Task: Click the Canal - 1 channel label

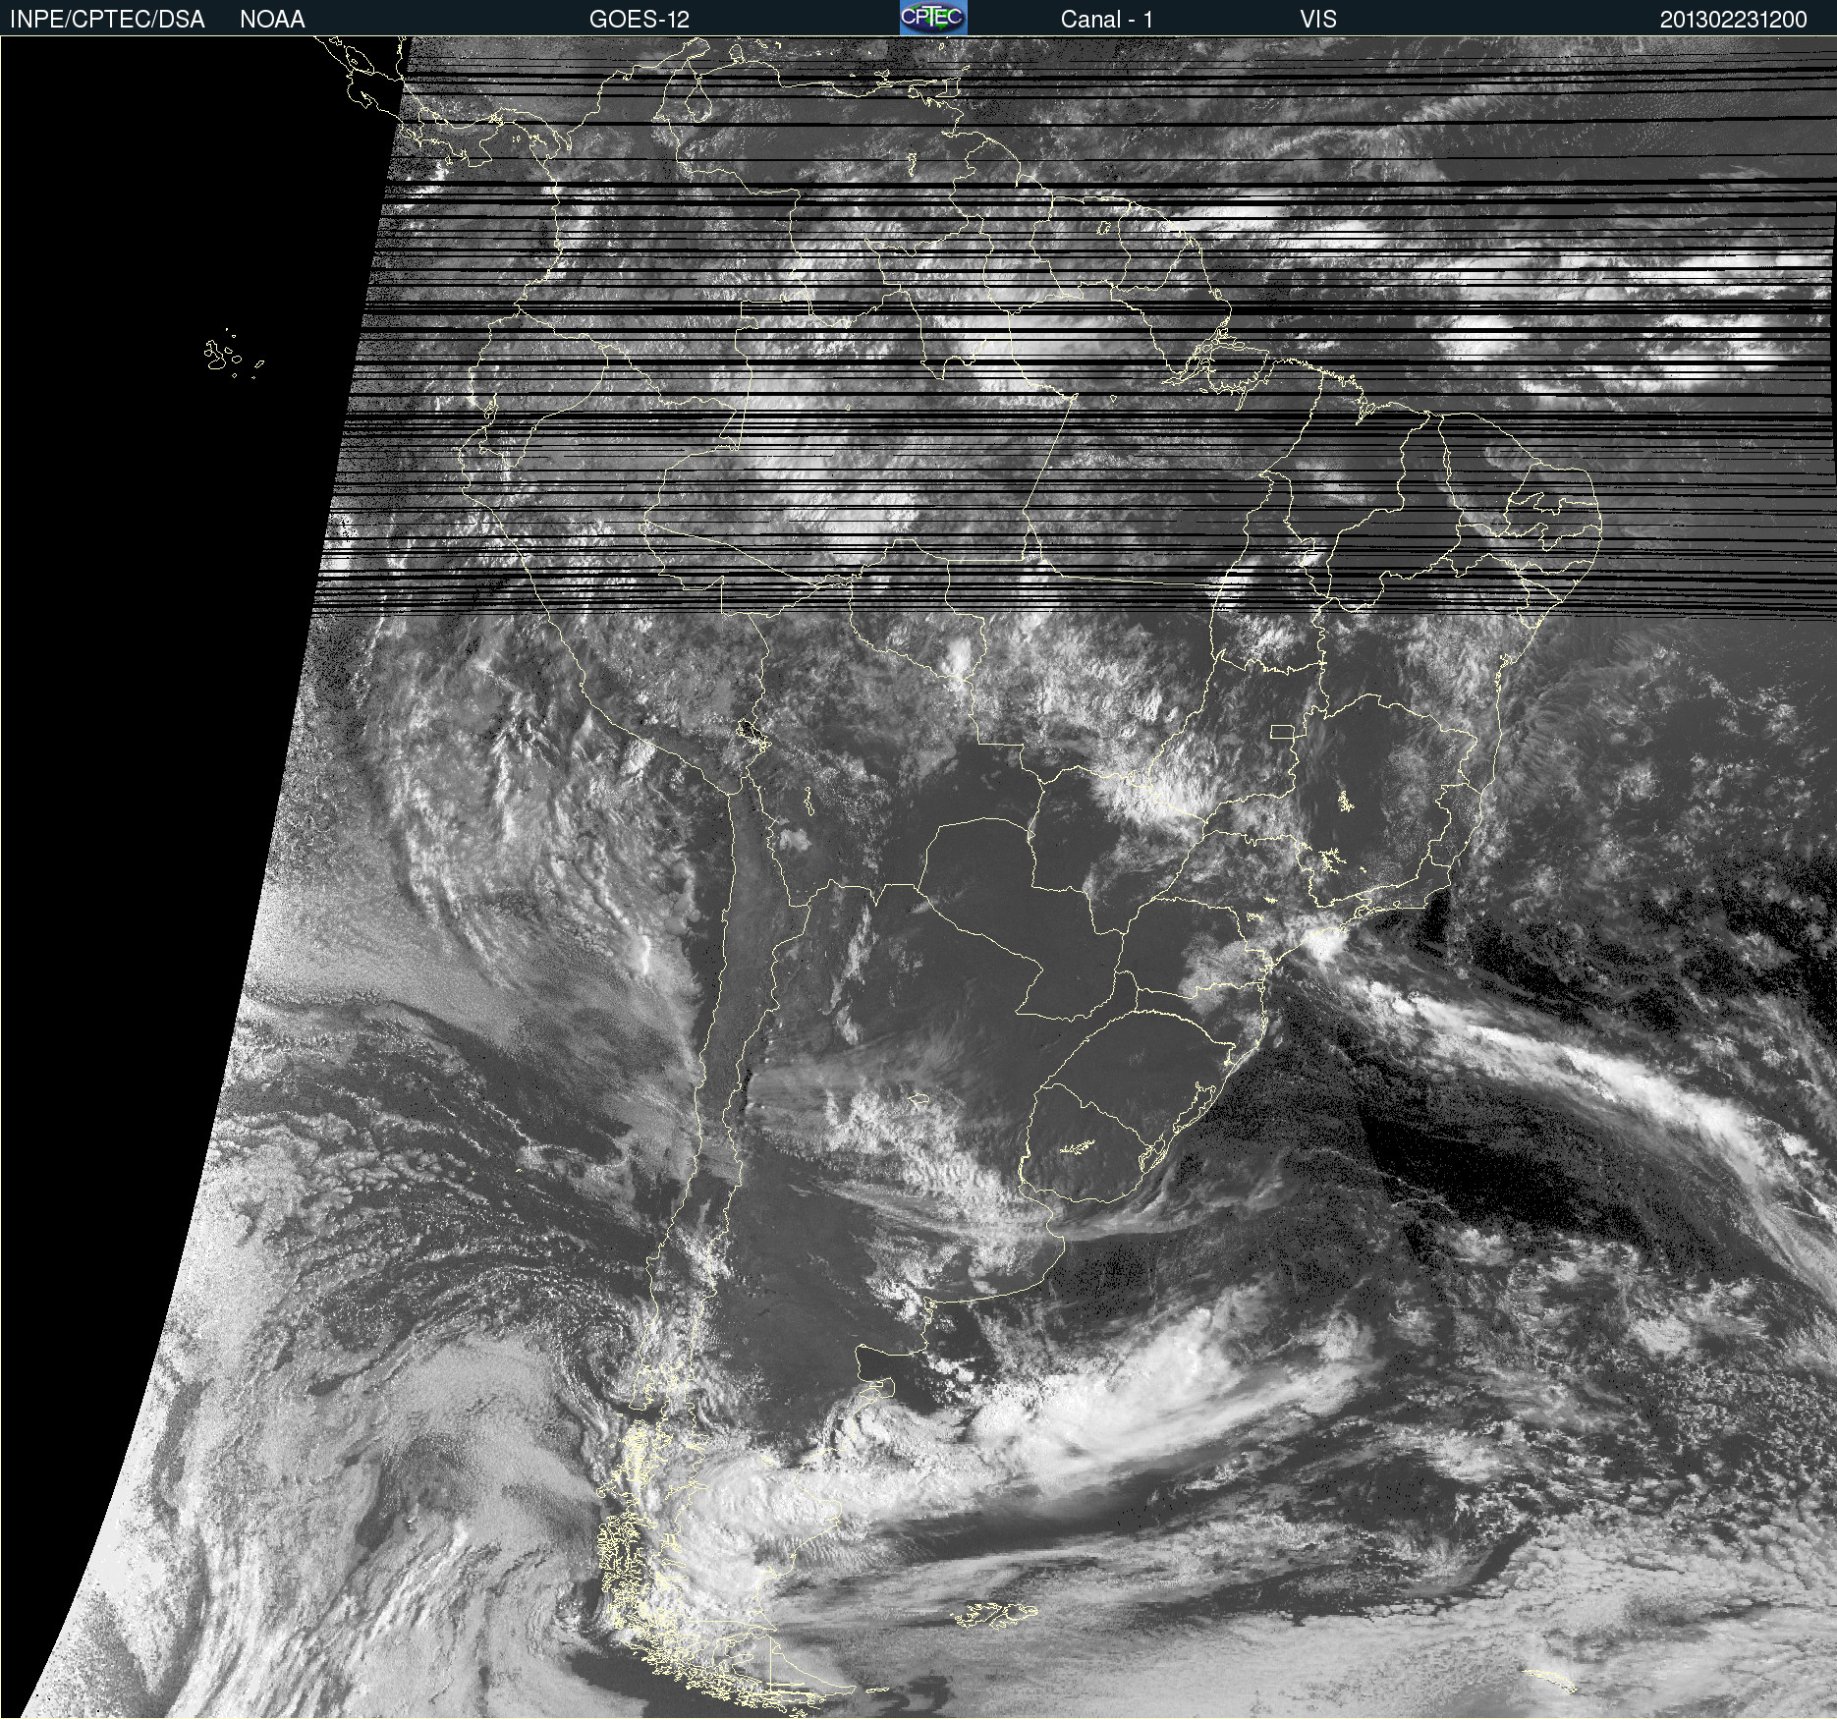Action: click(x=1107, y=20)
